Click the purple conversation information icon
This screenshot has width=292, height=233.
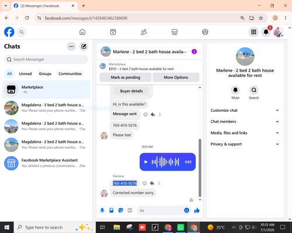click(x=194, y=52)
